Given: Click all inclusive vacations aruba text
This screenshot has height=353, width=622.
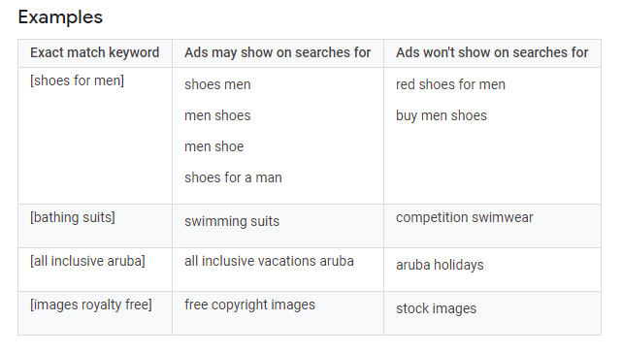Looking at the screenshot, I should point(269,261).
